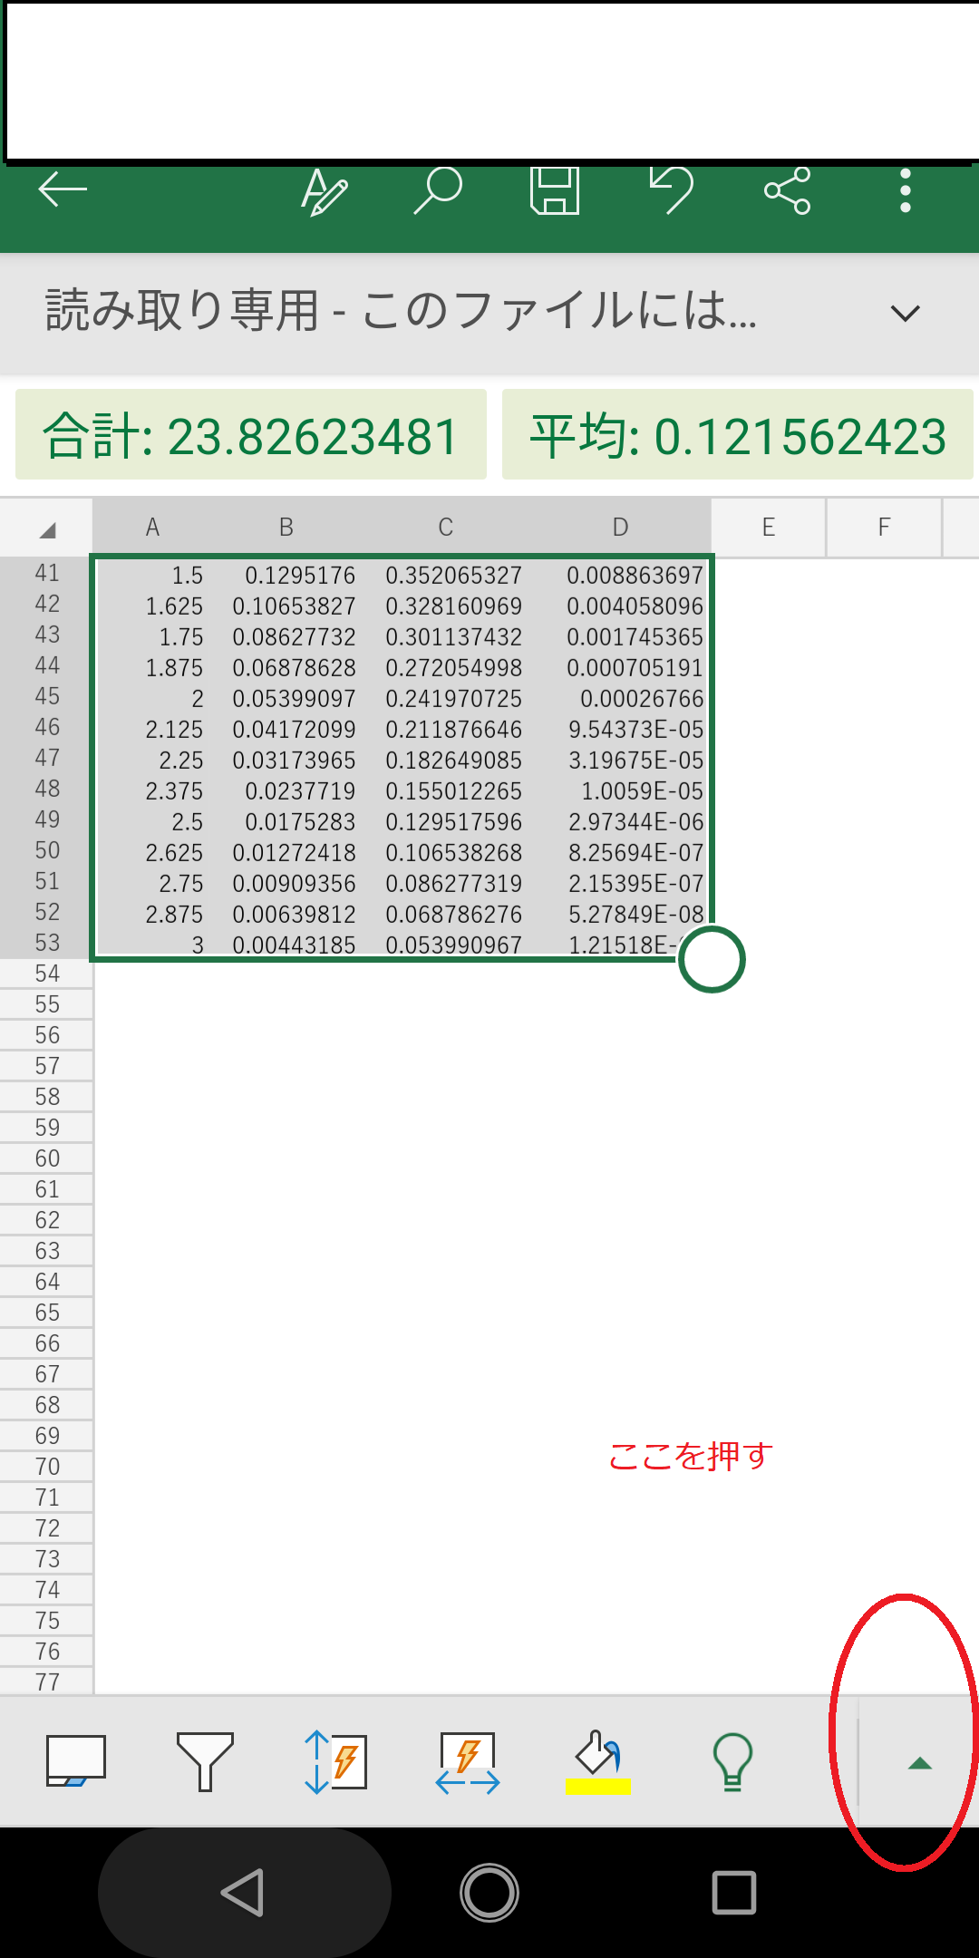
Task: Tap the back arrow in the header
Action: [x=62, y=190]
